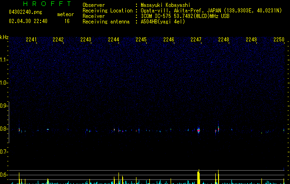Click the 2241 time marker
Screen dimensions: 290x184
31,40
